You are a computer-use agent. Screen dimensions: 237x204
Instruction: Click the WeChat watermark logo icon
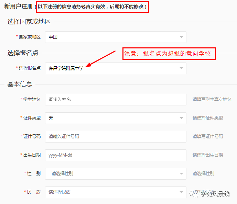(x=195, y=194)
